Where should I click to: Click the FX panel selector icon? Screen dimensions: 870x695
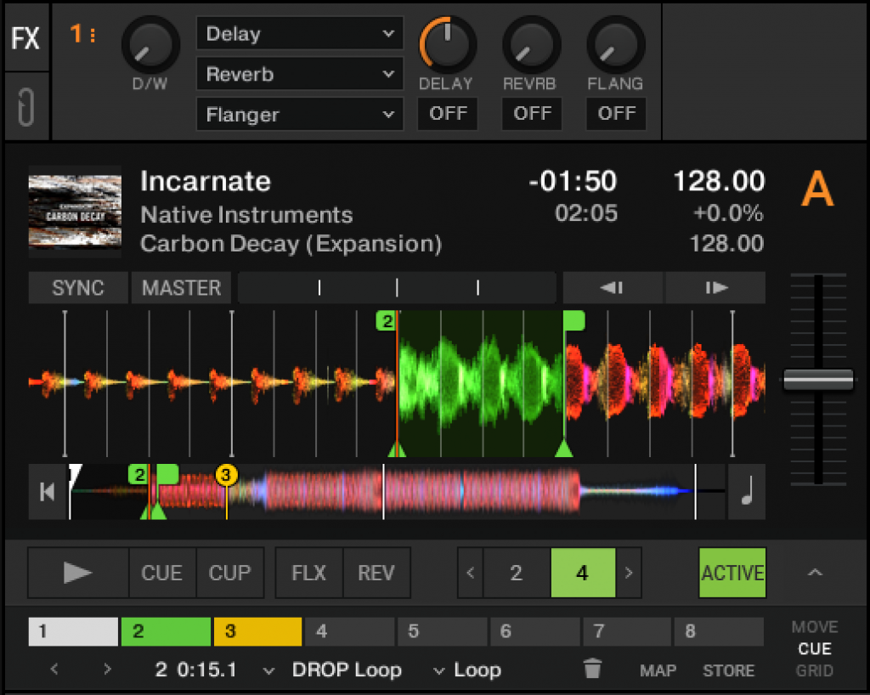pos(26,38)
